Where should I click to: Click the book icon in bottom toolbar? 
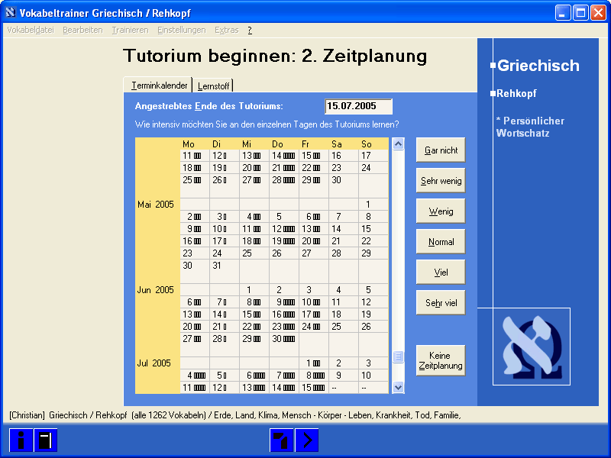coord(46,440)
